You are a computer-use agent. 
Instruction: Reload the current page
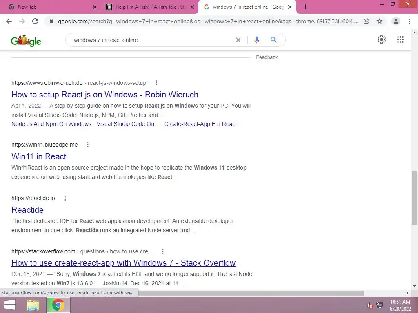[x=35, y=21]
